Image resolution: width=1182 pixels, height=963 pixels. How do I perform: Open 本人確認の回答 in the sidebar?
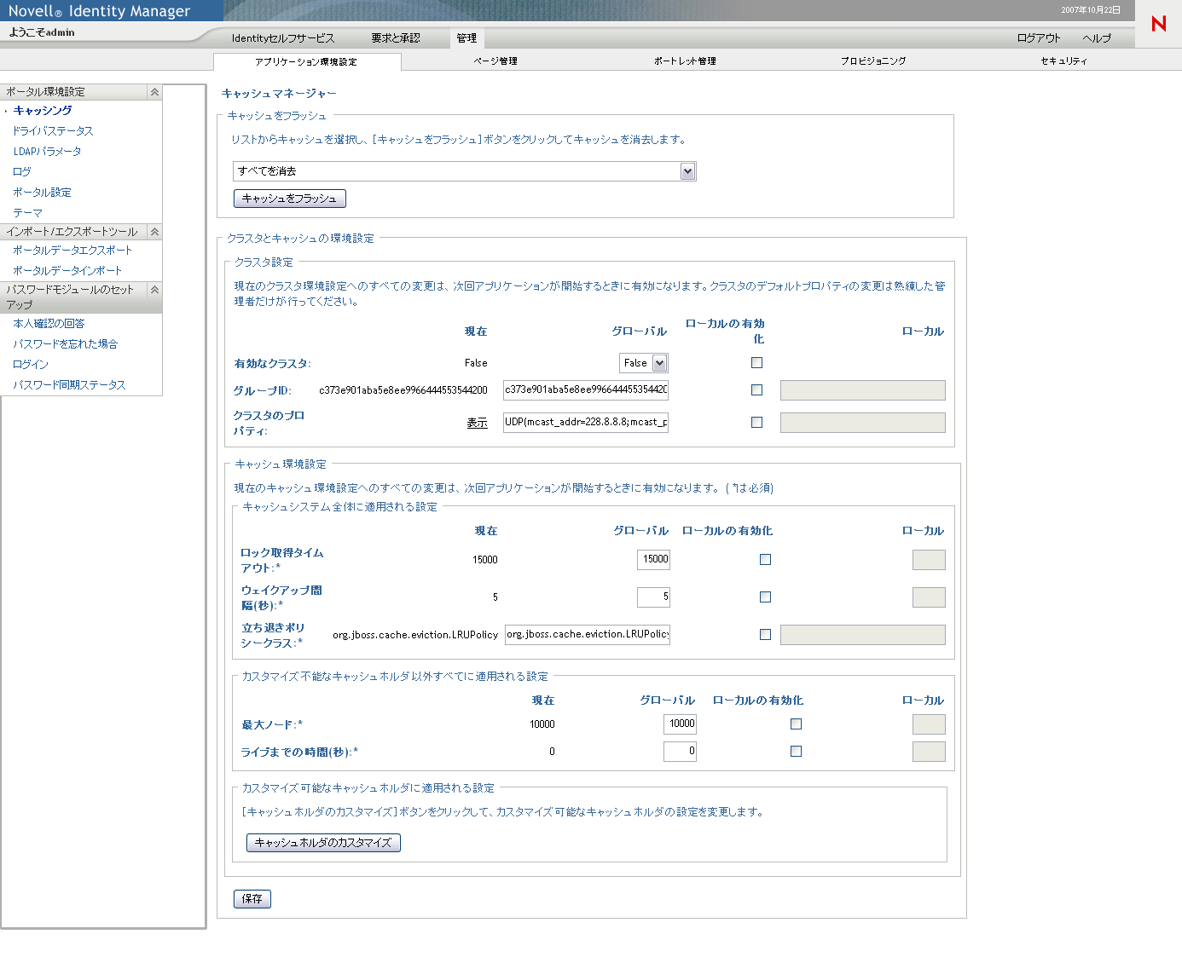point(49,324)
